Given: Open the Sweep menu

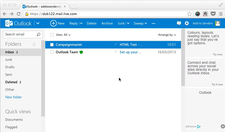Looking at the screenshot, I should click(140, 23).
